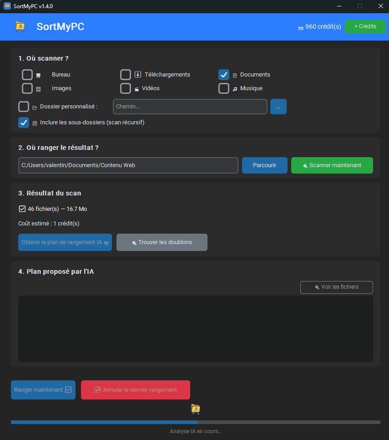Screen dimensions: 389x440
Task: Tick the Dossier personnalisé checkbox
Action: tap(24, 107)
